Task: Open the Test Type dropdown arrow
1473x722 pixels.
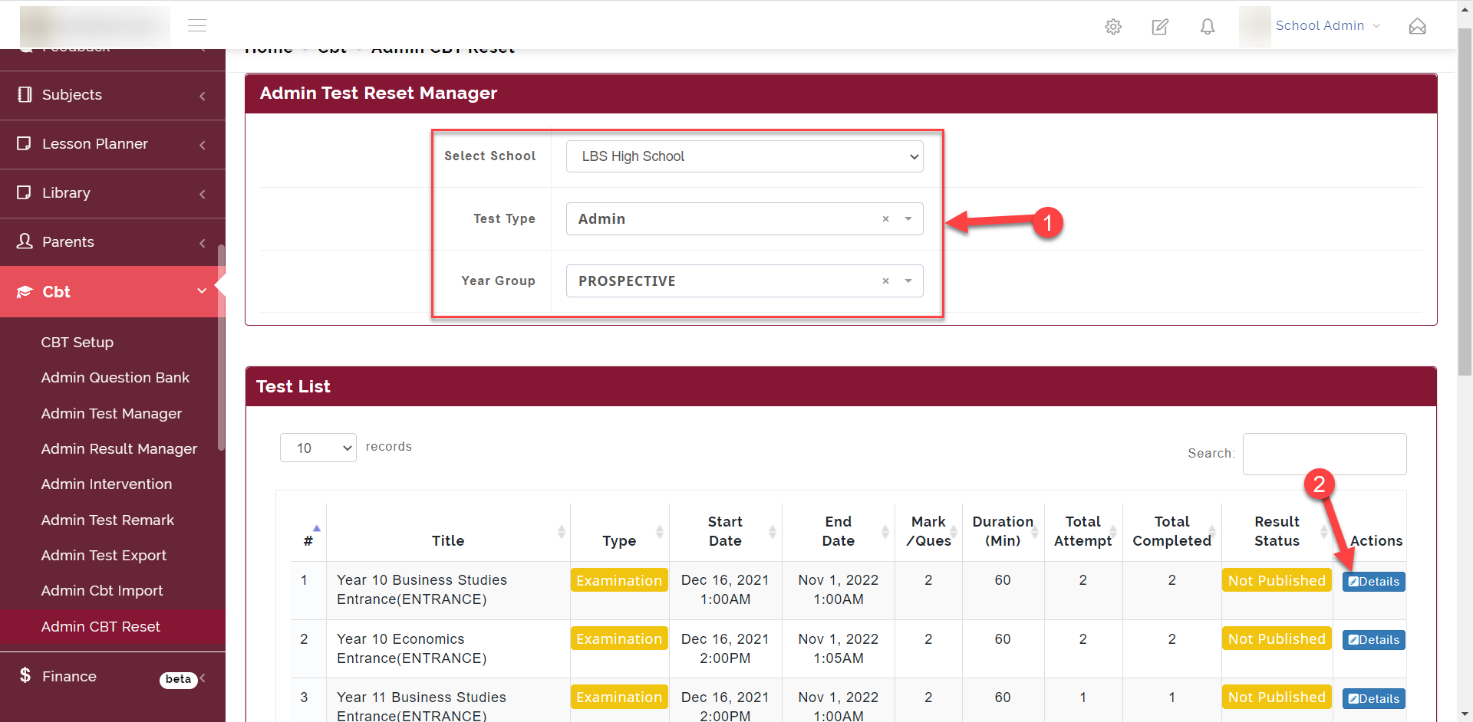Action: click(908, 219)
